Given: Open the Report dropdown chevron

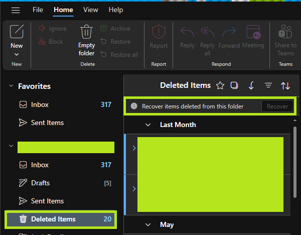Looking at the screenshot, I should click(159, 55).
